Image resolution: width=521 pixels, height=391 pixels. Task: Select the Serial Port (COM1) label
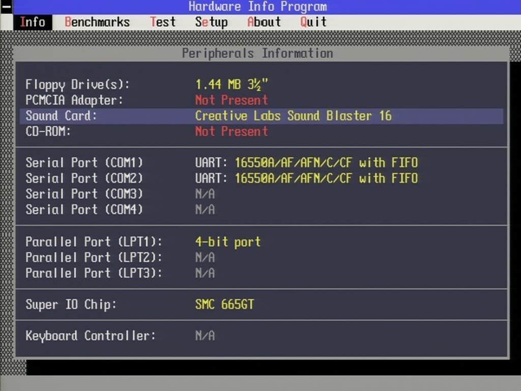[x=84, y=162]
